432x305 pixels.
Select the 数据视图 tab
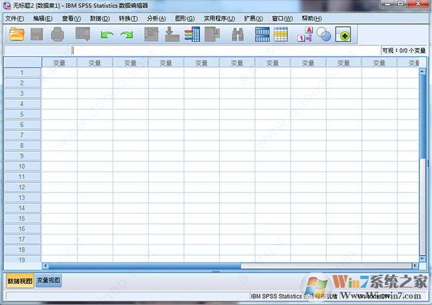pyautogui.click(x=19, y=281)
